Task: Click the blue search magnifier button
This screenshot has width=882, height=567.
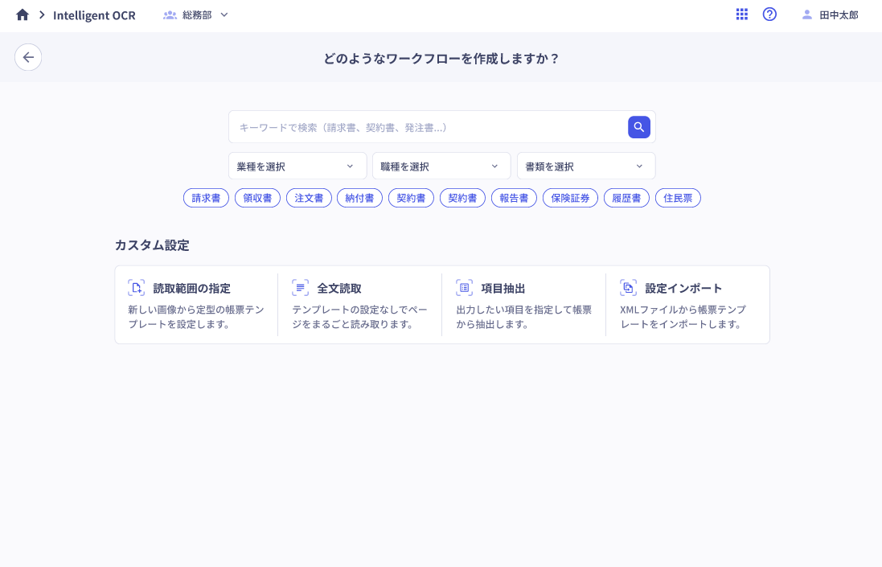Action: click(638, 127)
